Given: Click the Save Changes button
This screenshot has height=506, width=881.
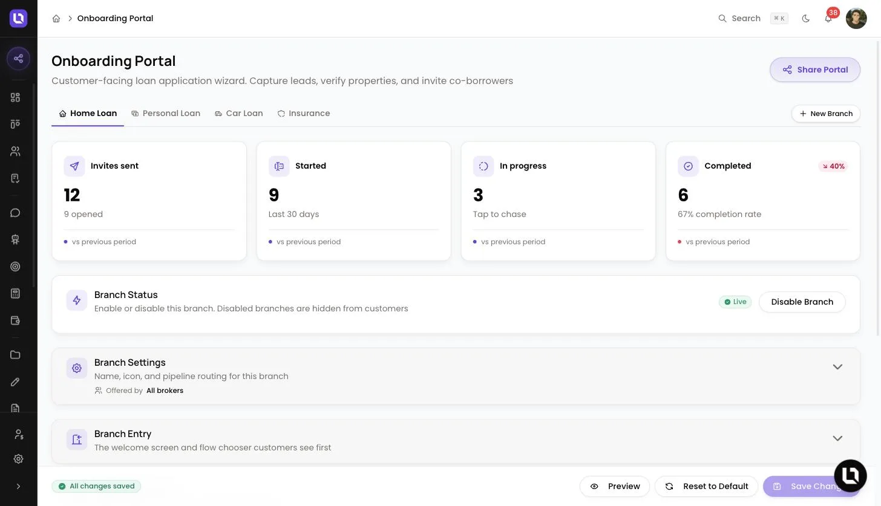Looking at the screenshot, I should click(811, 486).
